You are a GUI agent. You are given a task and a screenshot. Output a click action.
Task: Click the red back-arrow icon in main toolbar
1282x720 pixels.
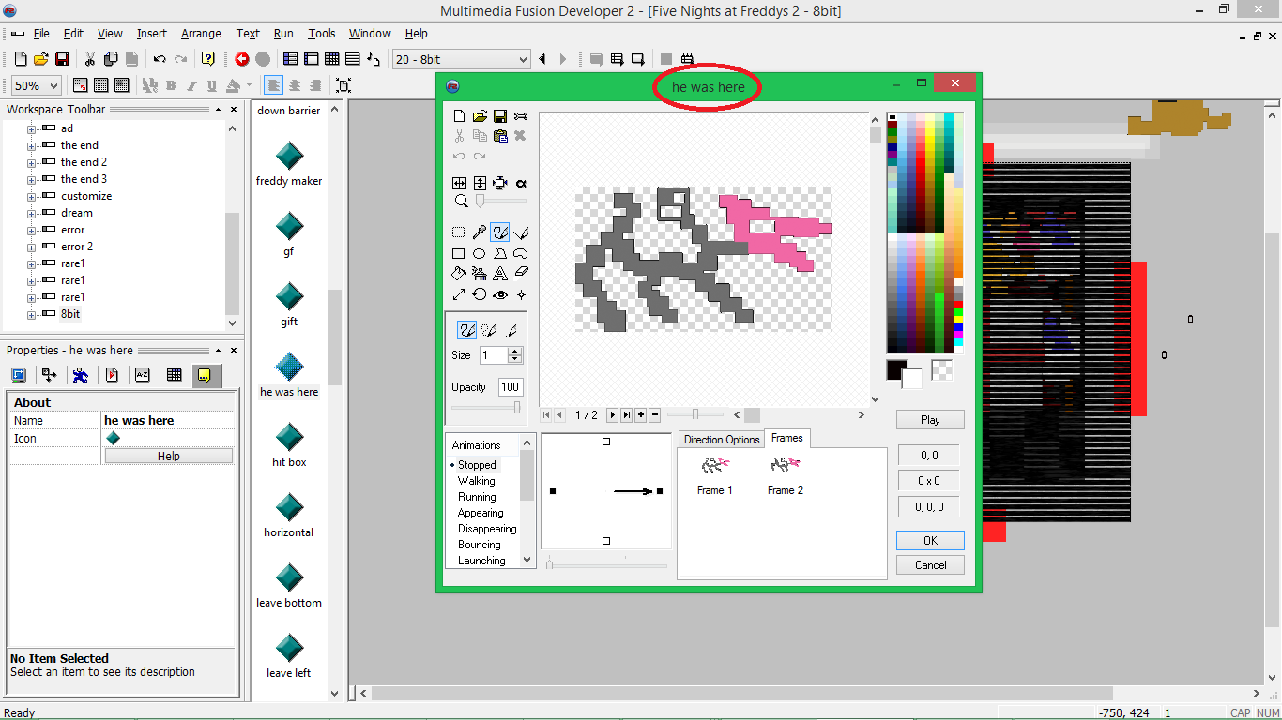pyautogui.click(x=242, y=59)
